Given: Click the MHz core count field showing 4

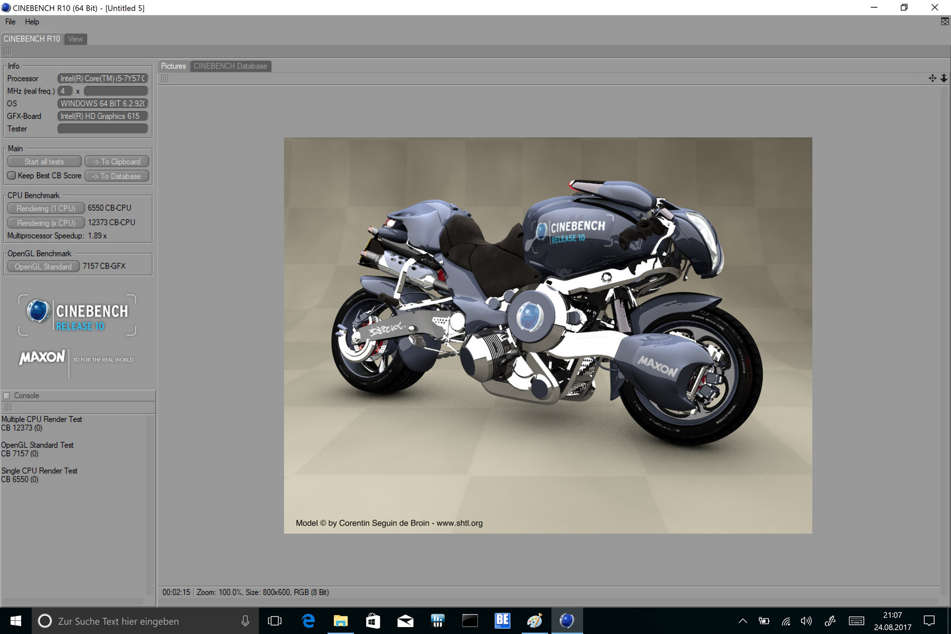Looking at the screenshot, I should pyautogui.click(x=65, y=91).
